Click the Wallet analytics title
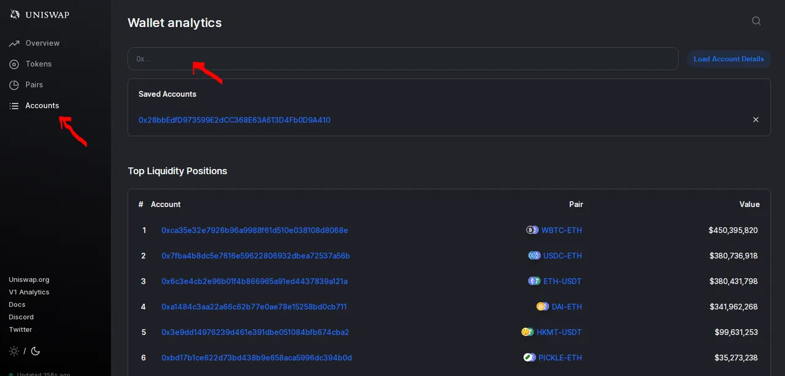The height and width of the screenshot is (376, 785). click(x=175, y=23)
